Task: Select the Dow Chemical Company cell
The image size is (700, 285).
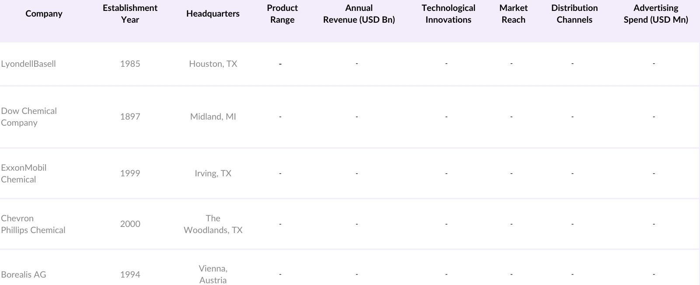Action: click(29, 117)
